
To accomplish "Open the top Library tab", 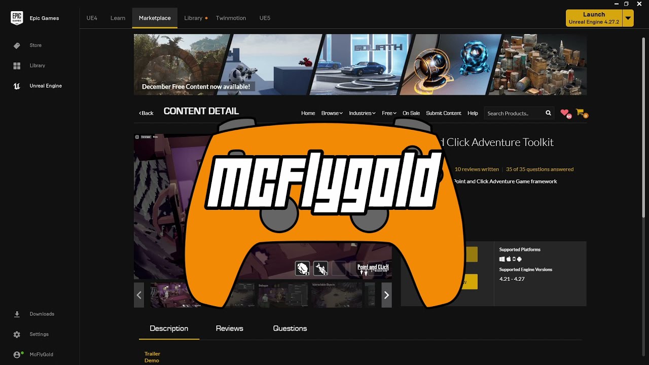I will pos(193,18).
